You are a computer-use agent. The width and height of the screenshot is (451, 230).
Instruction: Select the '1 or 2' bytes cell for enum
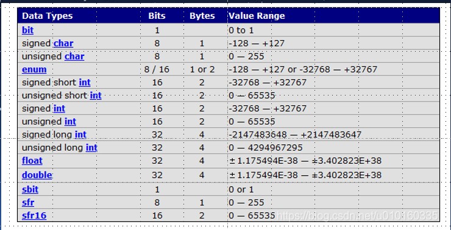[x=202, y=69]
